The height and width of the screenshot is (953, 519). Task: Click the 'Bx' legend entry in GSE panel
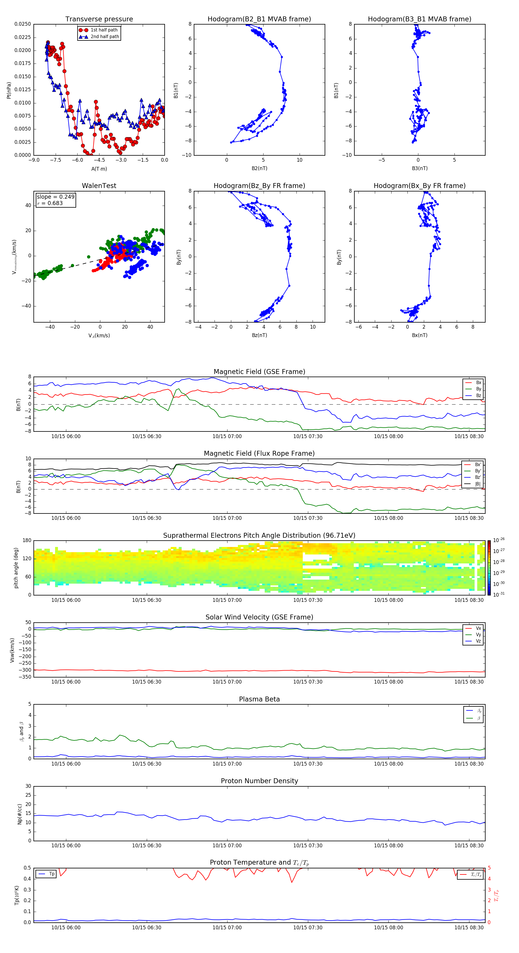[473, 383]
